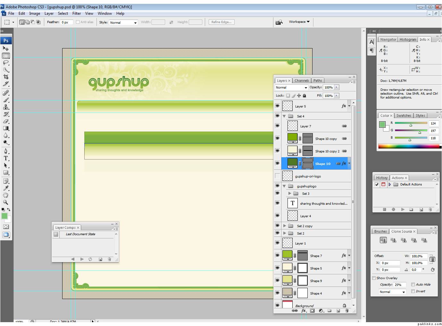Select the Crop tool
This screenshot has width=442, height=326.
point(6,77)
